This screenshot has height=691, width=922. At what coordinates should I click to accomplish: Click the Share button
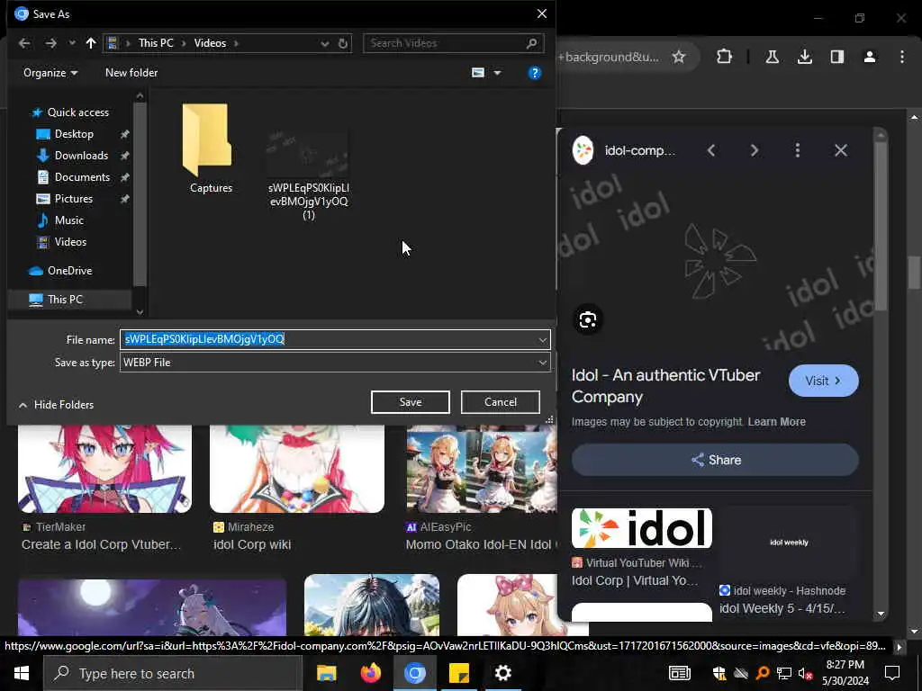point(715,460)
